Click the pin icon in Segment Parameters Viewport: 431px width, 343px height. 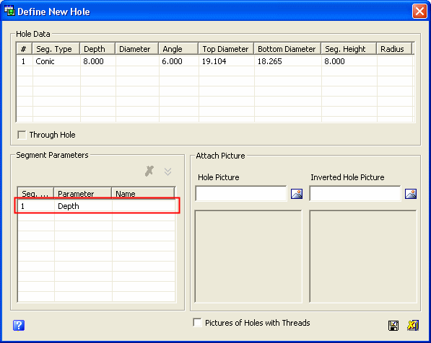pyautogui.click(x=149, y=171)
